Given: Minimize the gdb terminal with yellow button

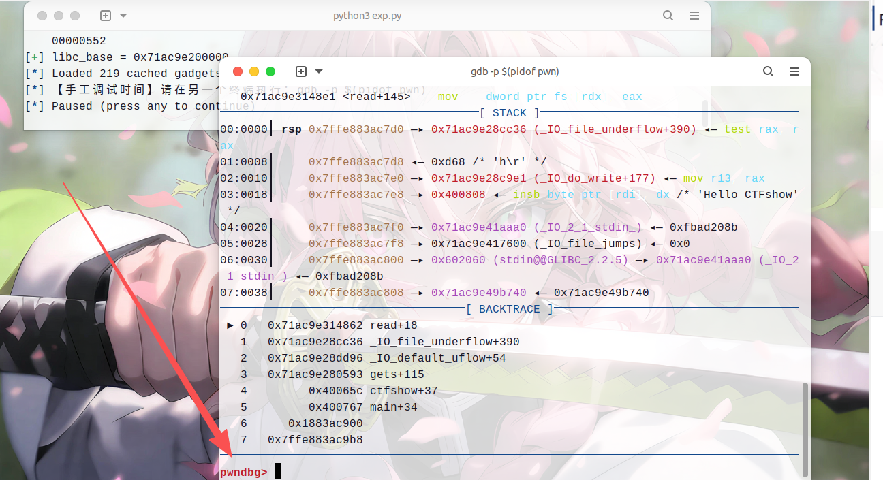Looking at the screenshot, I should (x=254, y=71).
